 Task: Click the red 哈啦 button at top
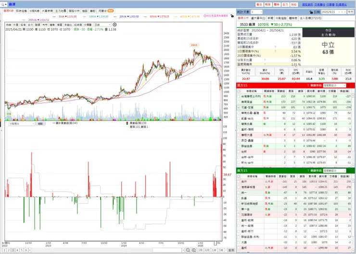[293, 4]
